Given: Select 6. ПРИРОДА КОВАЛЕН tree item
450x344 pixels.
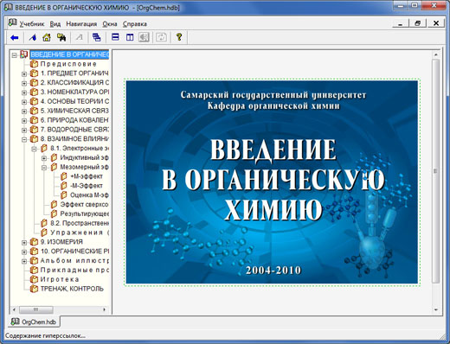Looking at the screenshot, I should [x=74, y=120].
